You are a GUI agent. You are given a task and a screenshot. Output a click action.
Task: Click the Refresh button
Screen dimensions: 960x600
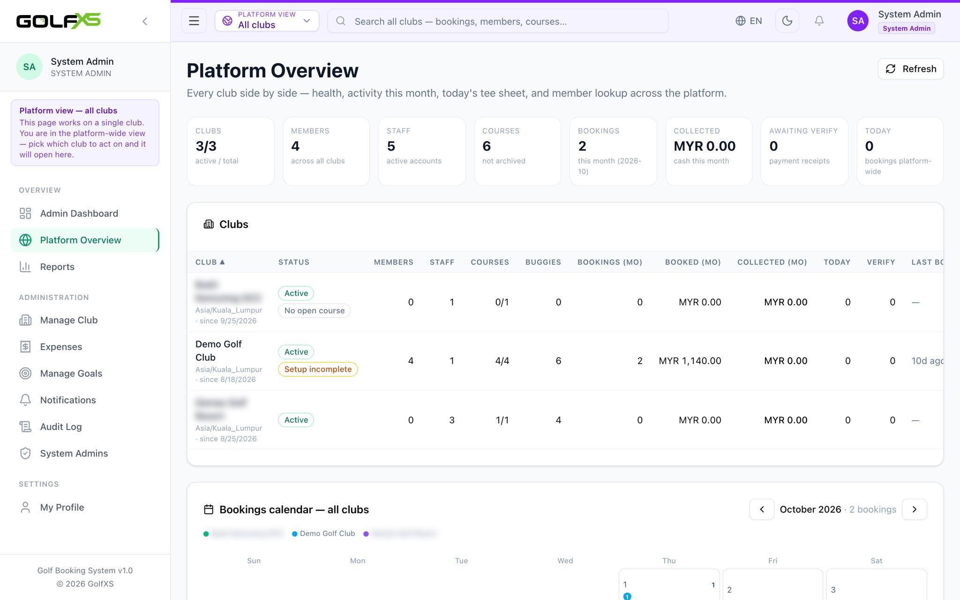click(x=910, y=69)
